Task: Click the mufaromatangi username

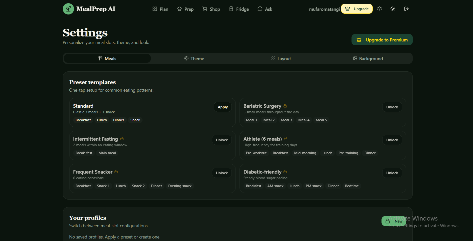Action: click(324, 9)
